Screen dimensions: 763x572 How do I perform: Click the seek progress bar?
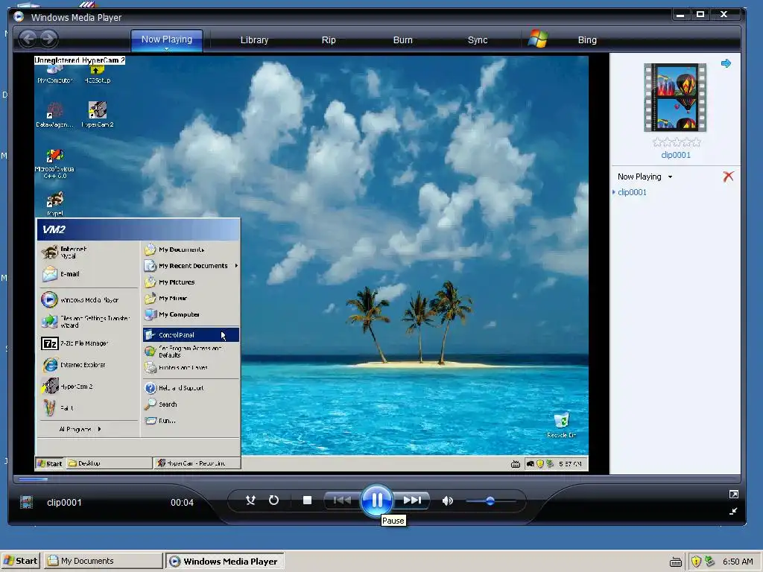(376, 479)
